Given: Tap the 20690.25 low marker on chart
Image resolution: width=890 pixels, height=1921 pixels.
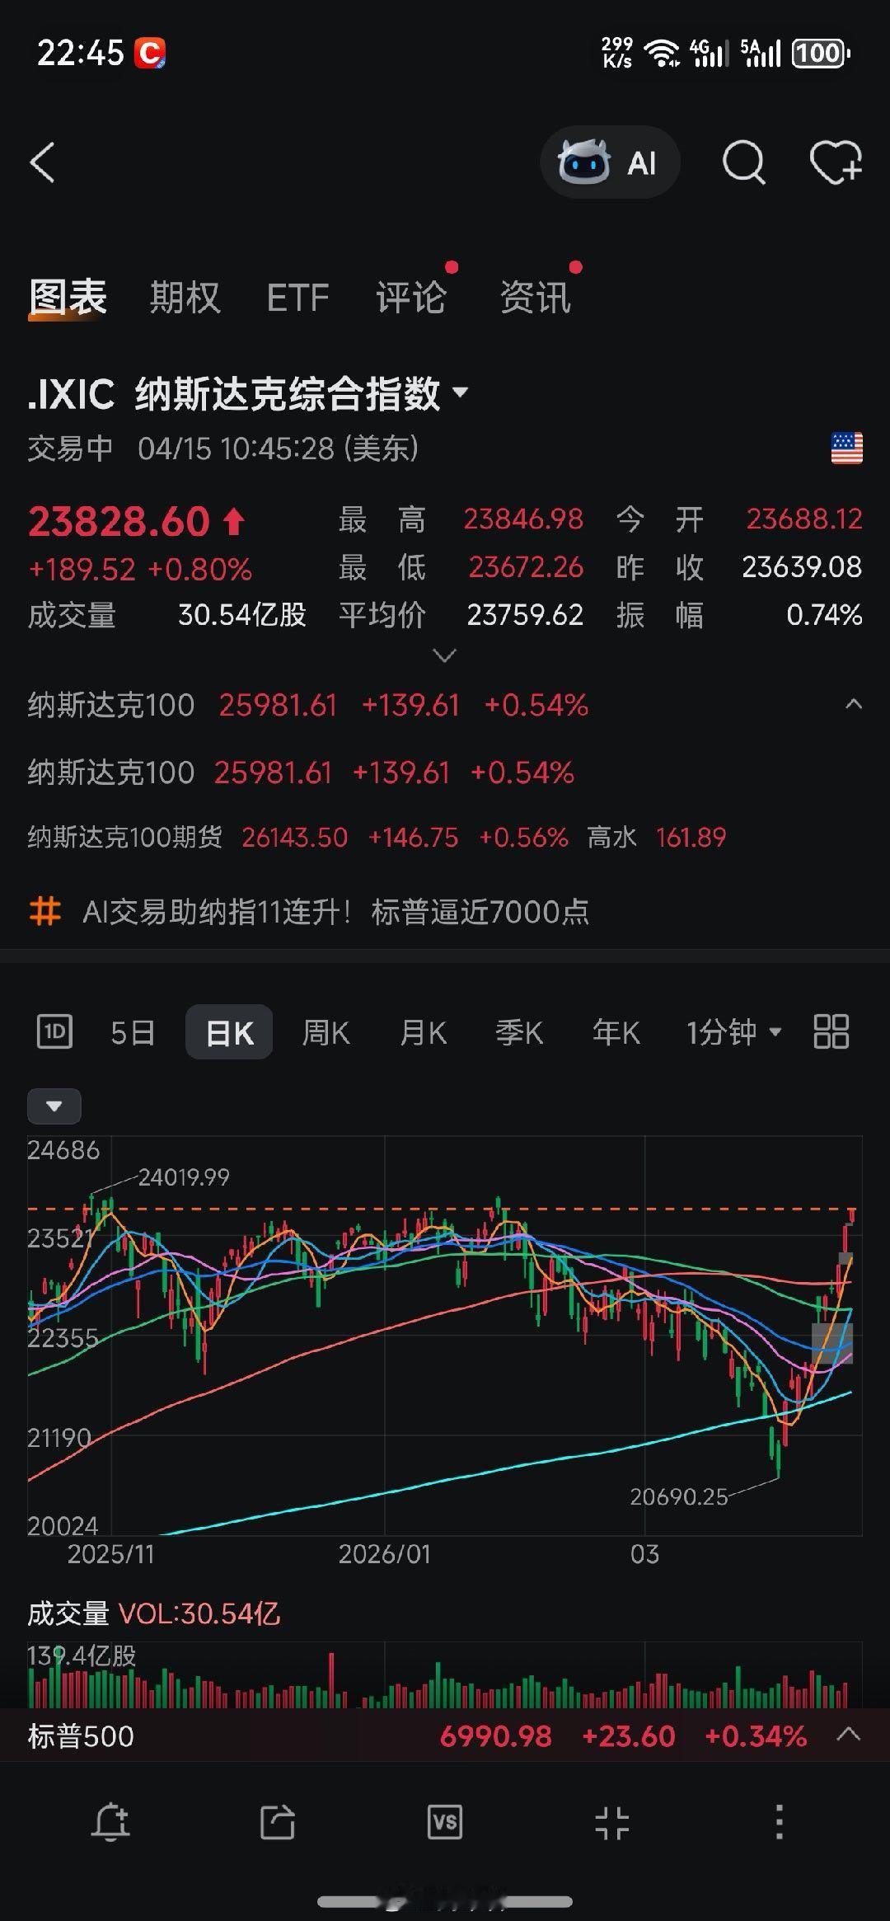Looking at the screenshot, I should tap(679, 1497).
